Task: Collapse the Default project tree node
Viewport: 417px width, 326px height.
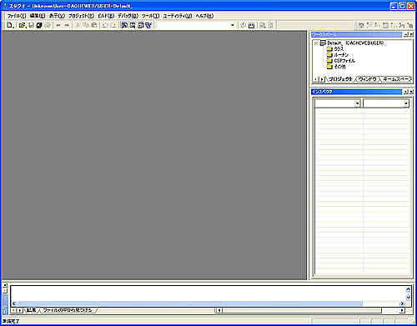Action: click(316, 43)
